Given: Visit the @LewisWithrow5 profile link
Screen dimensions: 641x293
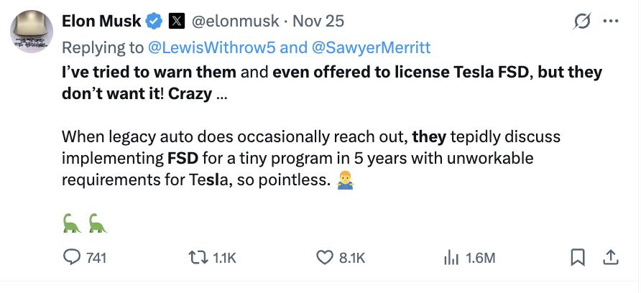Looking at the screenshot, I should (212, 48).
